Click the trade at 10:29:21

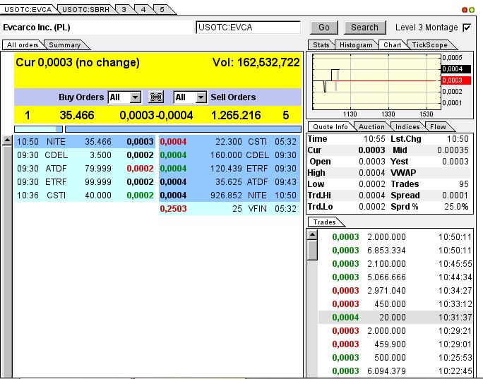click(395, 331)
